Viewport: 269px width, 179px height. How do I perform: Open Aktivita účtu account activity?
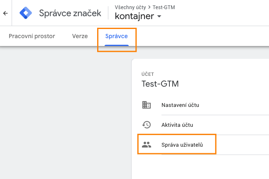pyautogui.click(x=177, y=125)
